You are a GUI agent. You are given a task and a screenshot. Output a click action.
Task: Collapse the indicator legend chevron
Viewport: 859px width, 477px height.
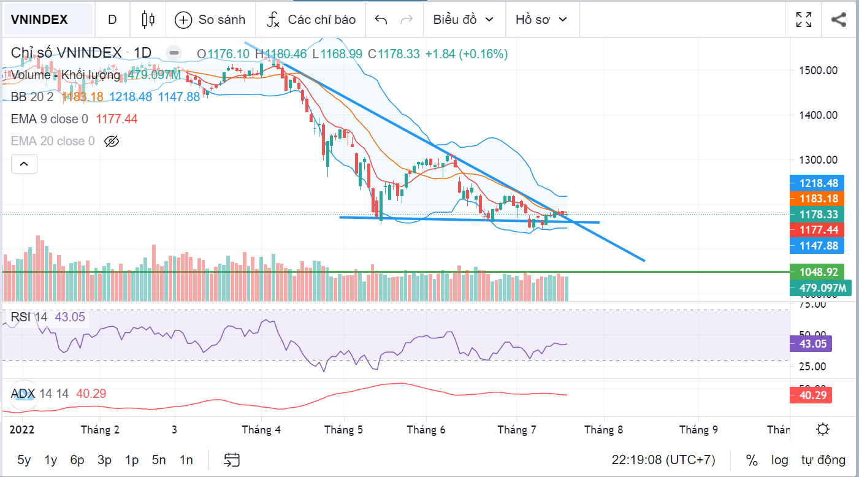24,164
